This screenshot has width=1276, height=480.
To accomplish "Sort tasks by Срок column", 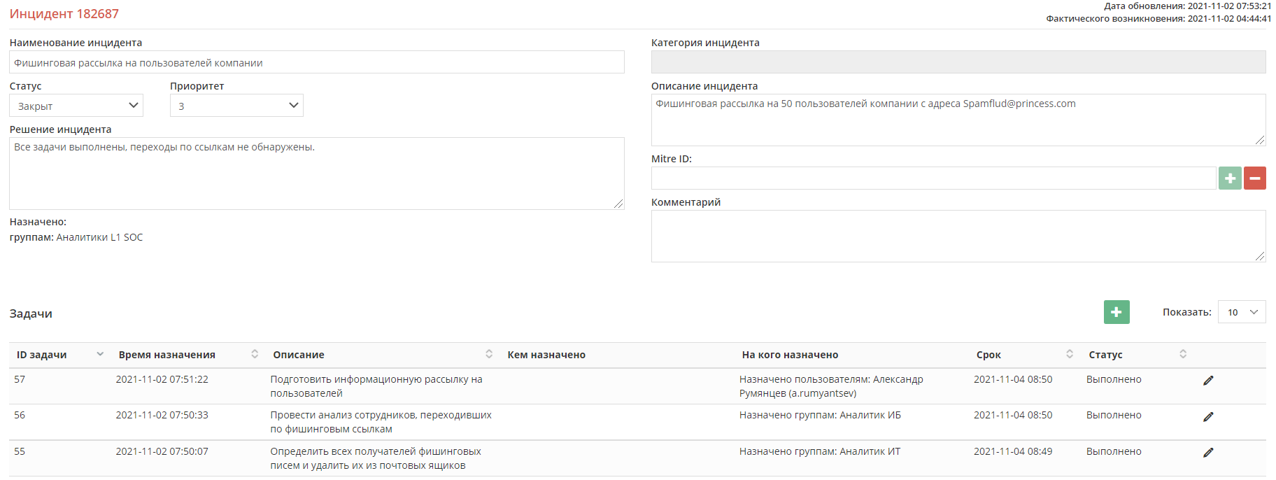I will (x=1070, y=354).
